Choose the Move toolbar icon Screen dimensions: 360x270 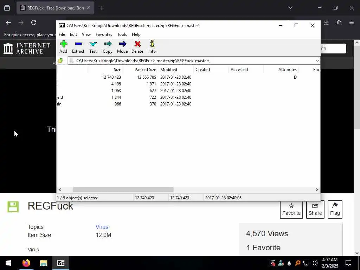[122, 47]
